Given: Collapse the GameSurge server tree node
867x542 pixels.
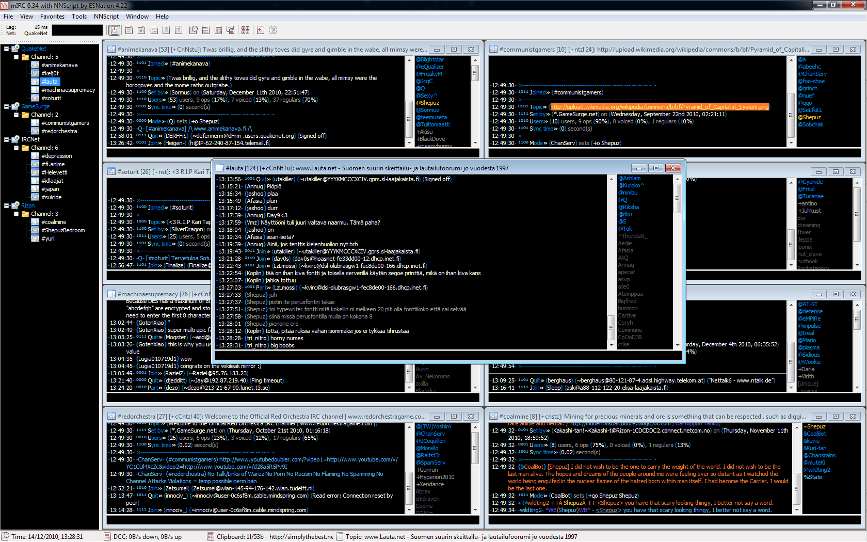Looking at the screenshot, I should pos(7,107).
